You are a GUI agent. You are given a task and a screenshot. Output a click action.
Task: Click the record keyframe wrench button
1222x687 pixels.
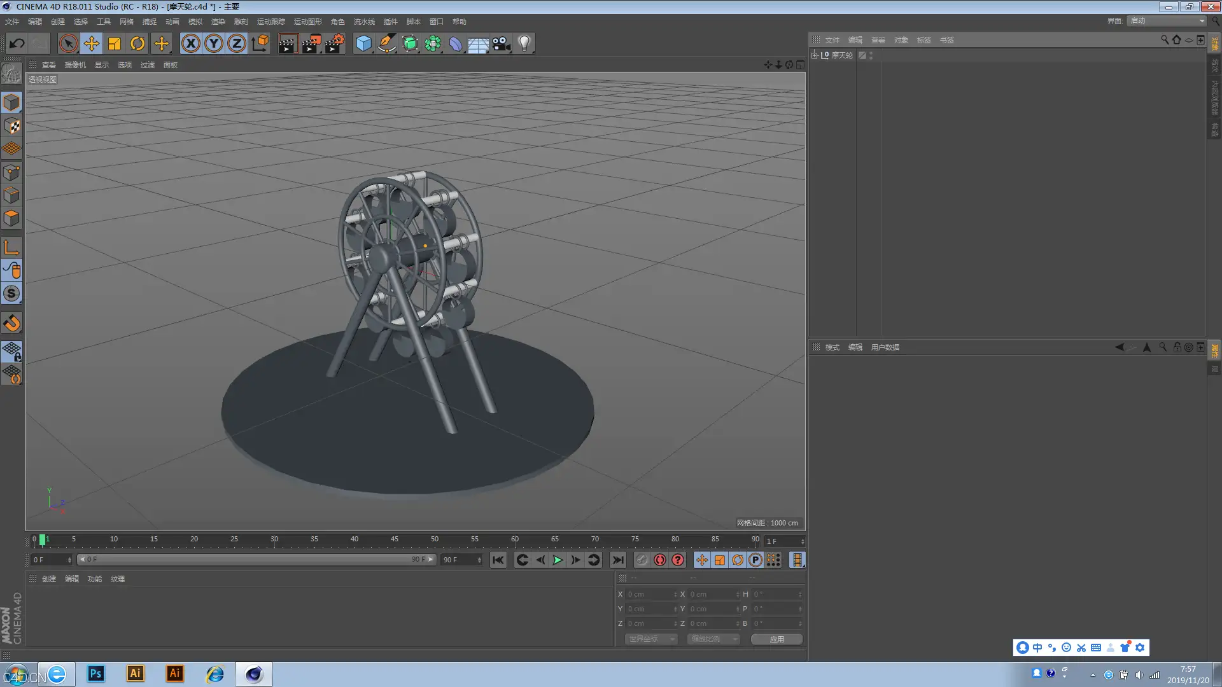(x=642, y=560)
